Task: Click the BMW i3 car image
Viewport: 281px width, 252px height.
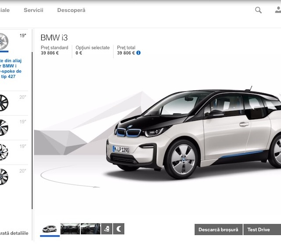Action: click(x=198, y=132)
